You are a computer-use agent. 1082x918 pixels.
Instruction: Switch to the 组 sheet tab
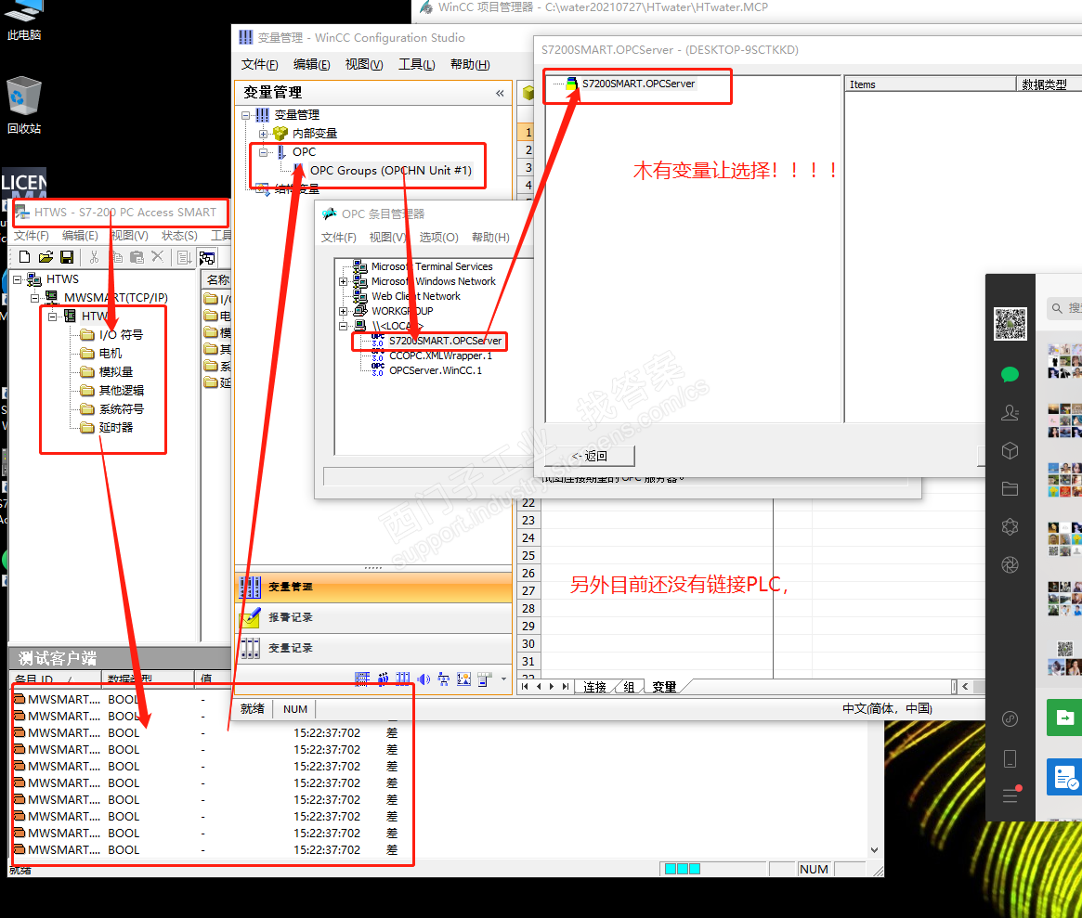629,687
